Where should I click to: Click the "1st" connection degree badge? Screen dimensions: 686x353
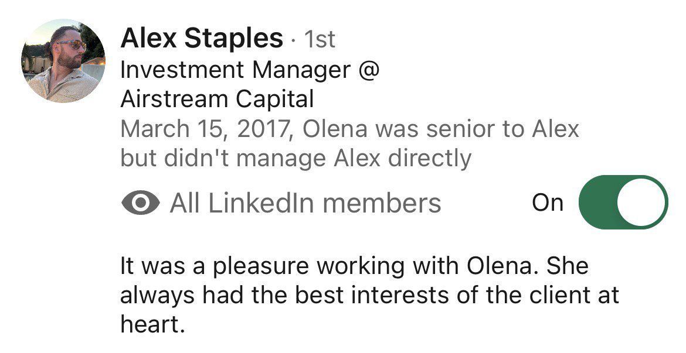(320, 40)
